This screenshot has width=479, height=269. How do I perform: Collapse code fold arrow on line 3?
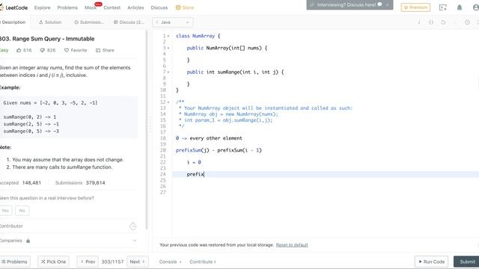click(168, 48)
